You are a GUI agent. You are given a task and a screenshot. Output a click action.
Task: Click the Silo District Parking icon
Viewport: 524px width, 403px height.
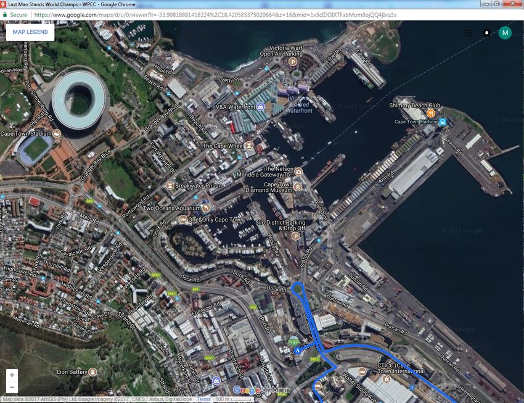coord(295,236)
